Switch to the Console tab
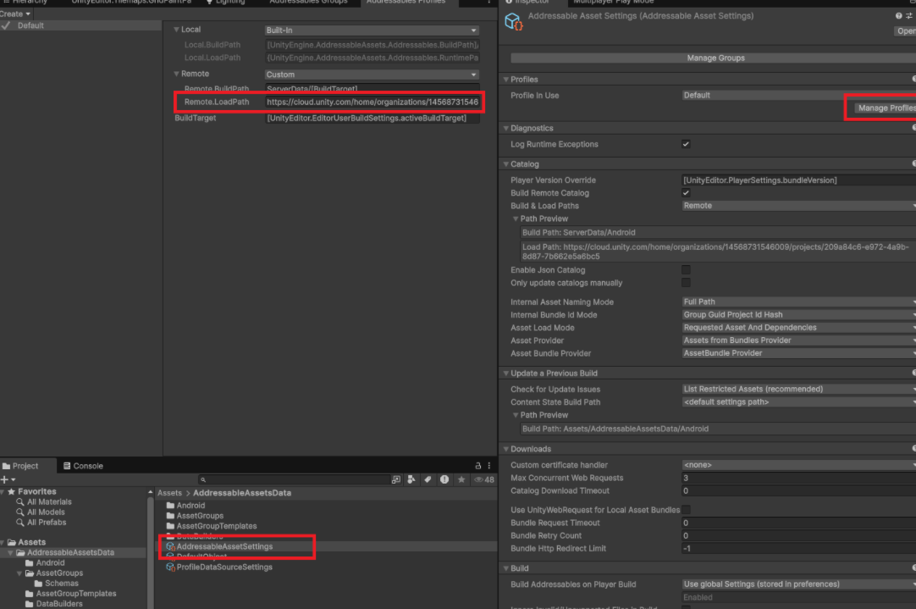 (x=83, y=466)
